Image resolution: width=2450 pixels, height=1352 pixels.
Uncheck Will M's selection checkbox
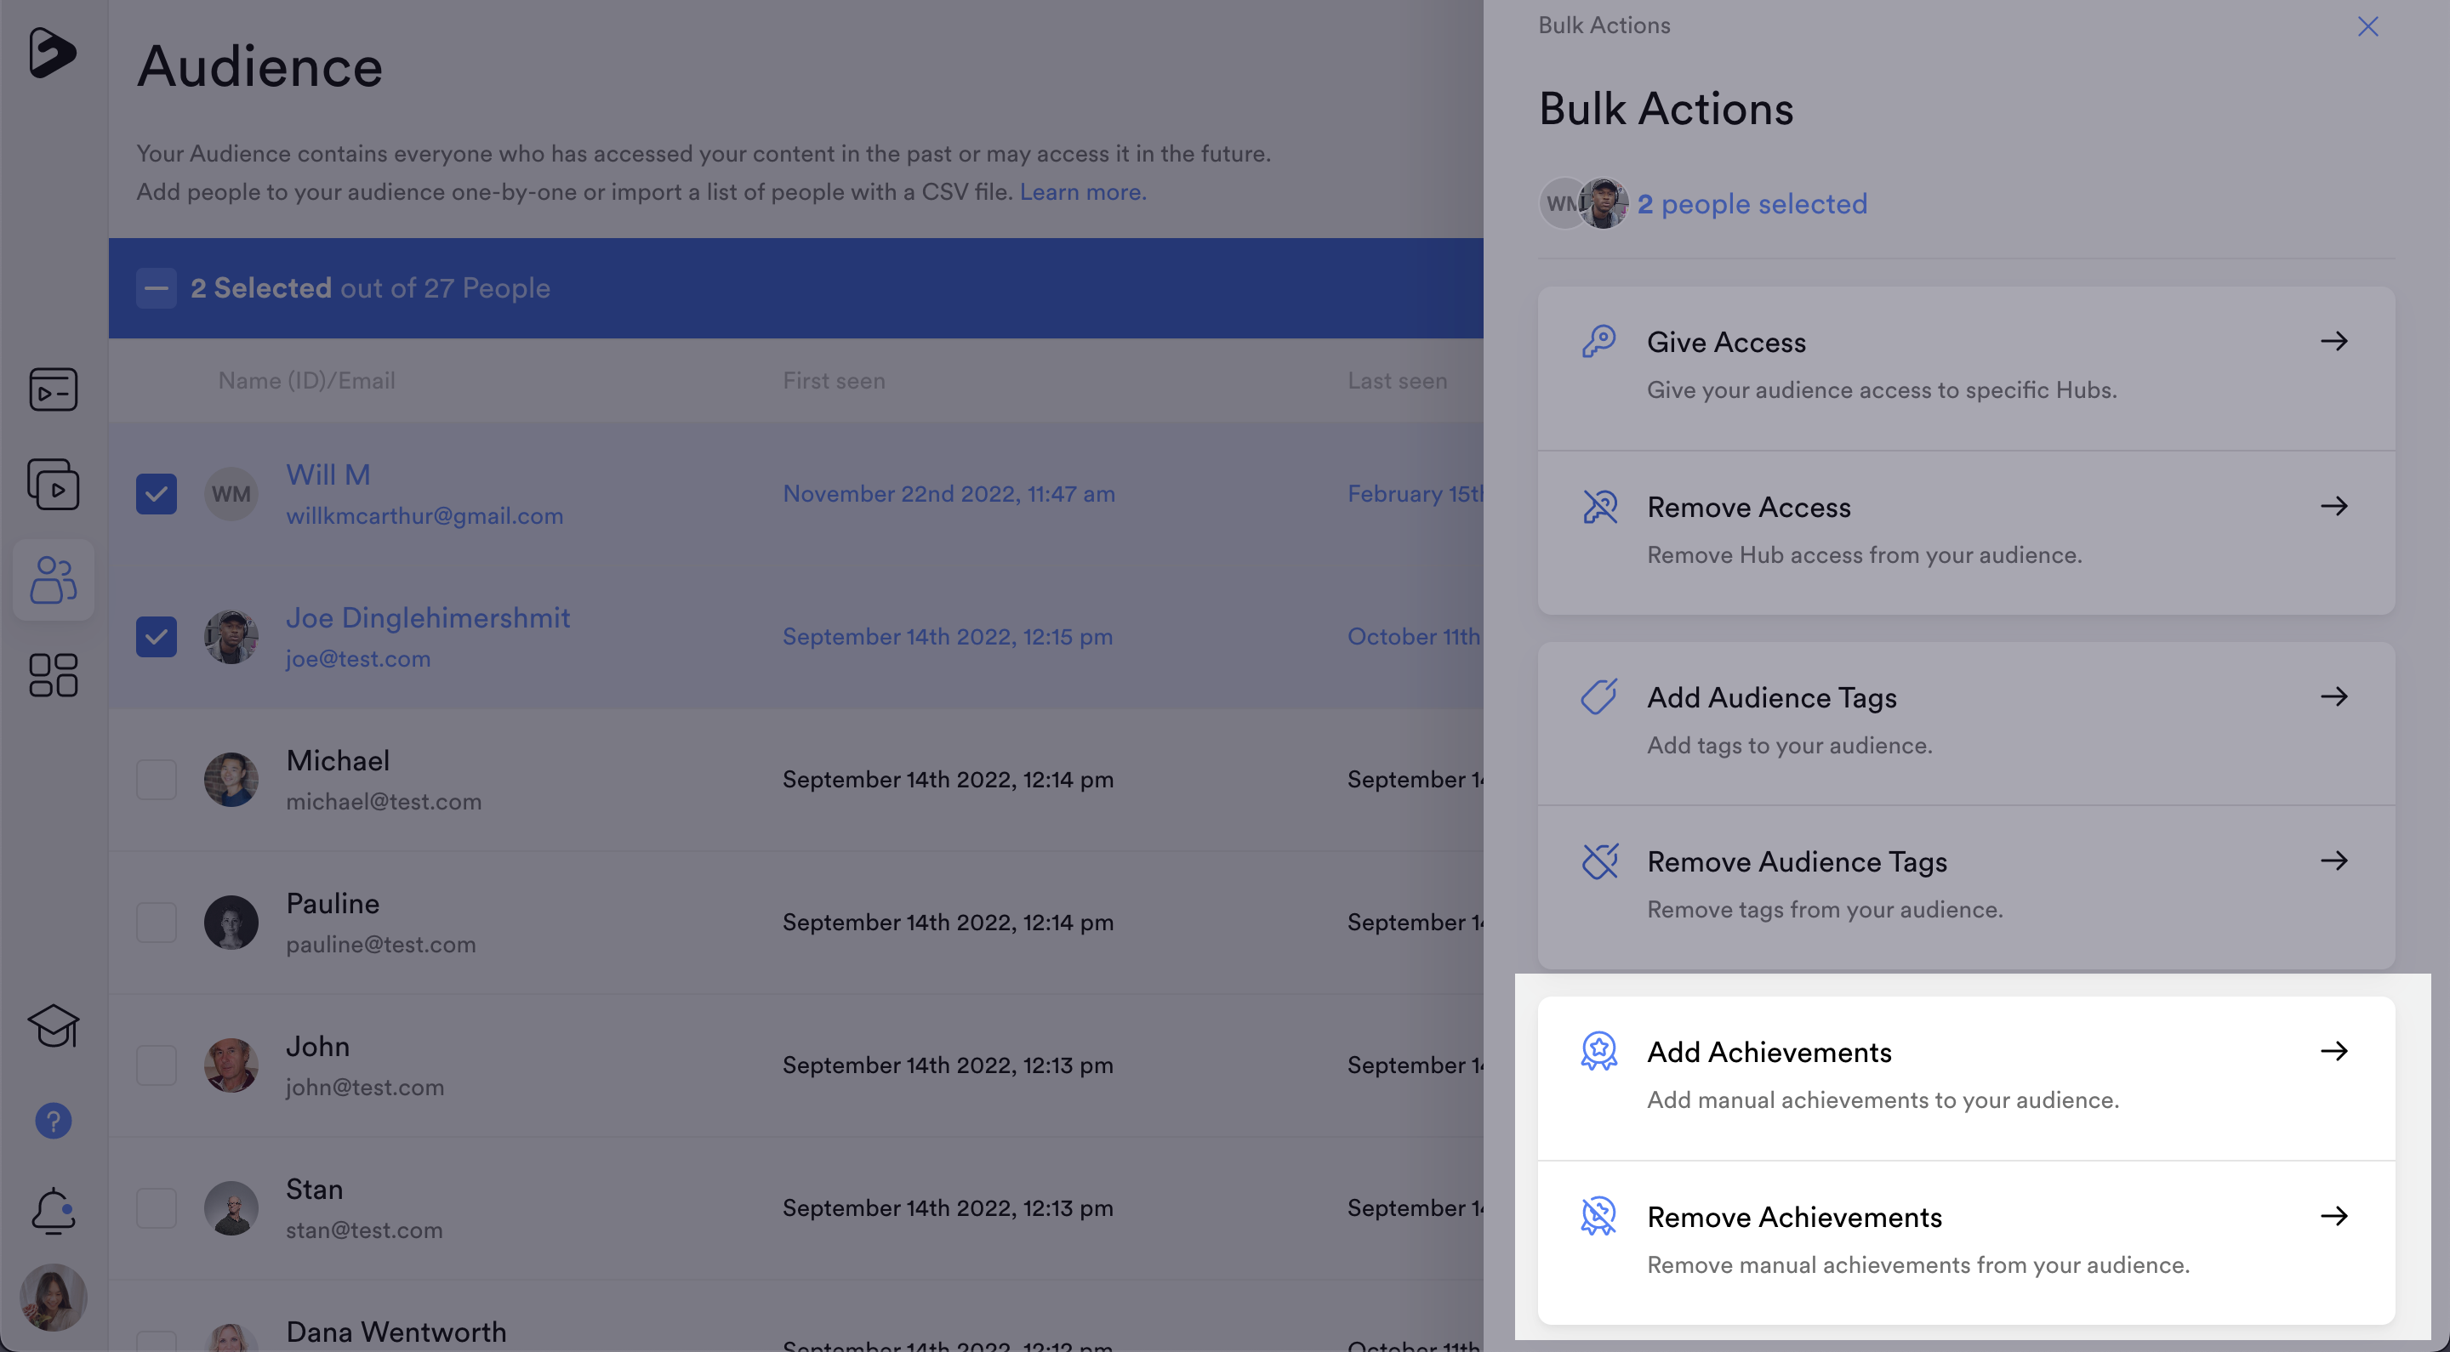pyautogui.click(x=156, y=493)
